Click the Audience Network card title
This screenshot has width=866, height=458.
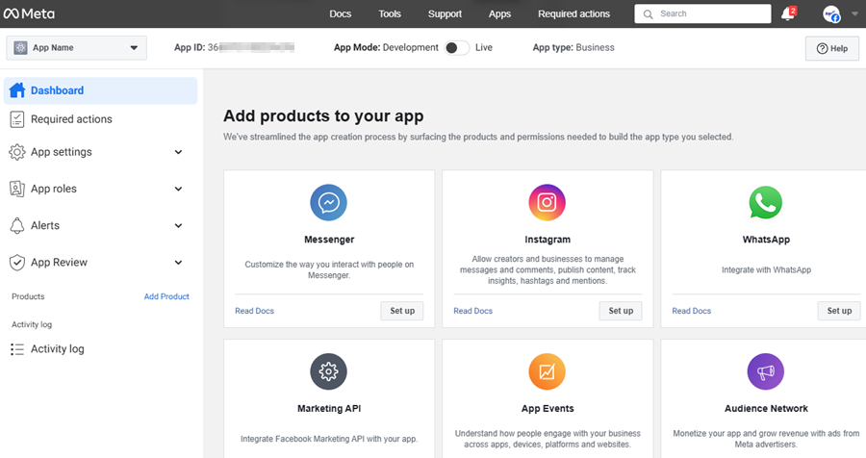tap(766, 408)
